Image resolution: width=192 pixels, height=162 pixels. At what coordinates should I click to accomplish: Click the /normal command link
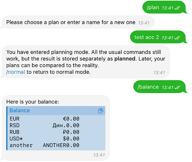15,72
